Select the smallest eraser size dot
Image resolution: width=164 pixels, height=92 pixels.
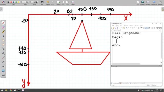point(32,2)
